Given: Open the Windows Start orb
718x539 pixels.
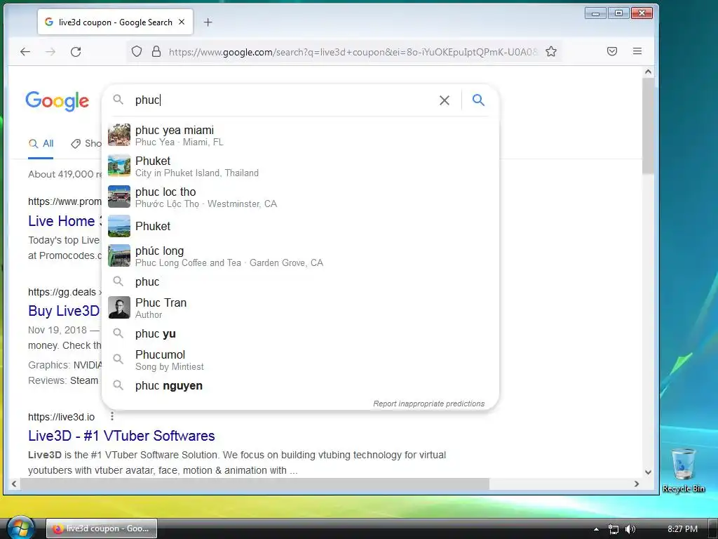Looking at the screenshot, I should 20,528.
